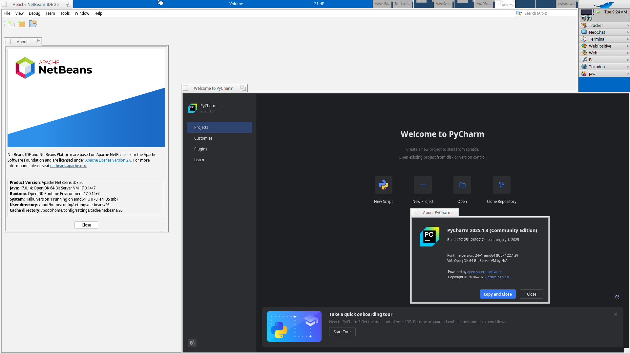Click the Tue 9:24 AM clock in the Deskbar
This screenshot has height=354, width=630.
click(x=616, y=12)
